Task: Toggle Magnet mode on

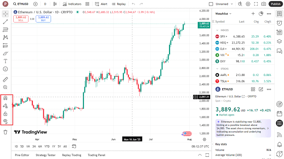Action: (x=5, y=98)
